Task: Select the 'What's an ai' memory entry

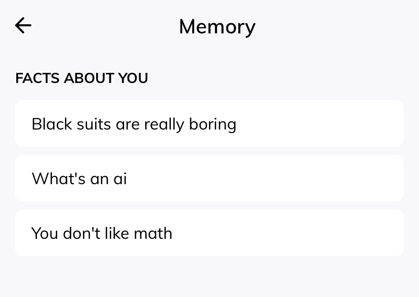Action: click(x=209, y=179)
